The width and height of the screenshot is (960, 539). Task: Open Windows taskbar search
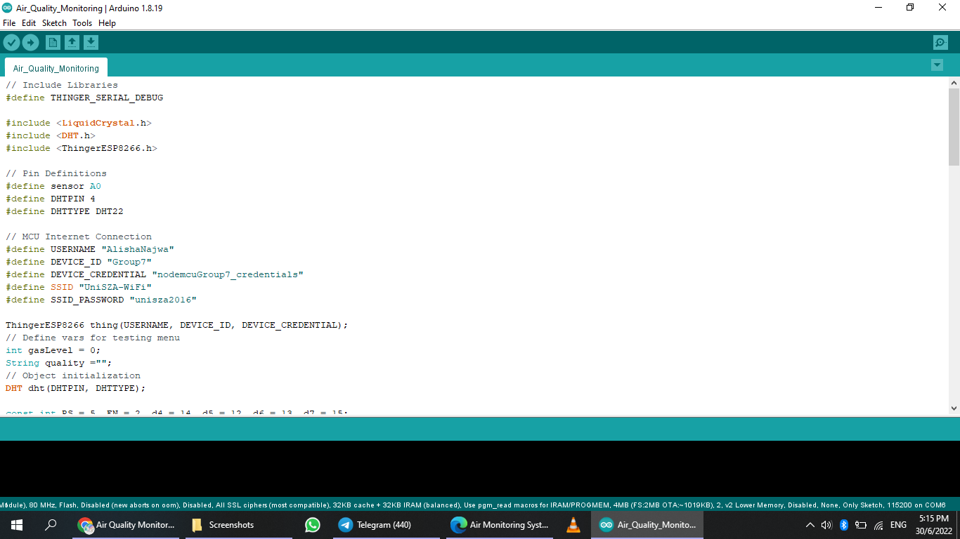pyautogui.click(x=51, y=525)
